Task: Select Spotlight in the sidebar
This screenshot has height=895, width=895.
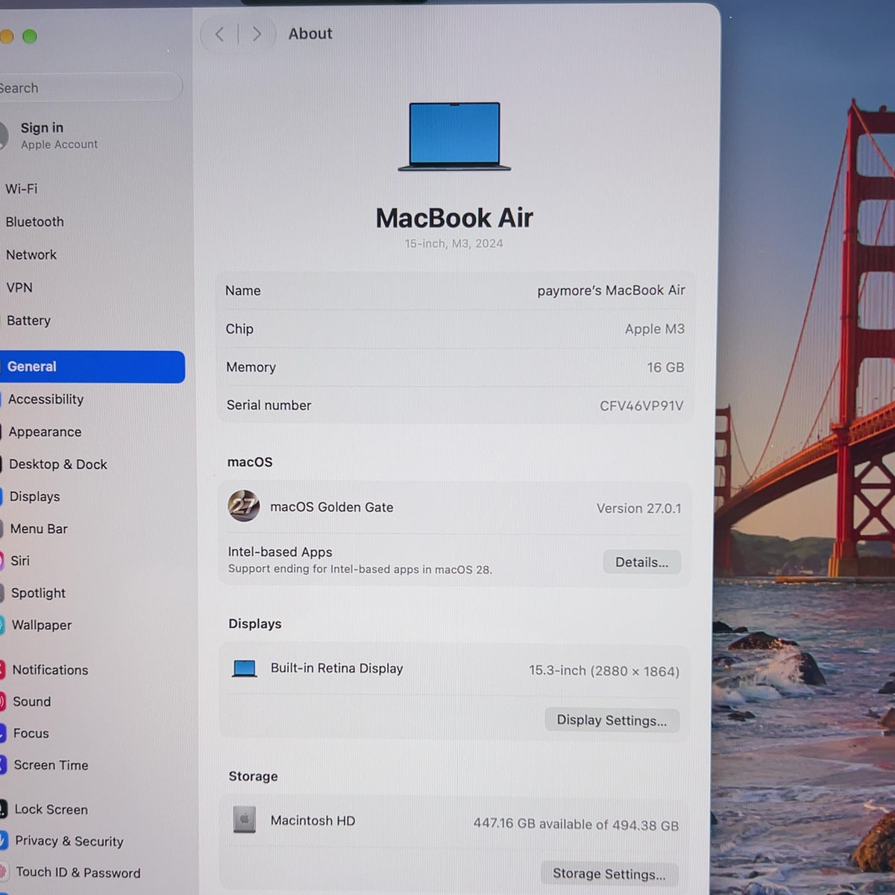Action: point(38,593)
